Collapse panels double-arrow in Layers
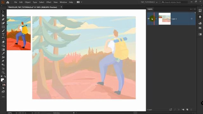This screenshot has height=114, width=203. (191, 9)
